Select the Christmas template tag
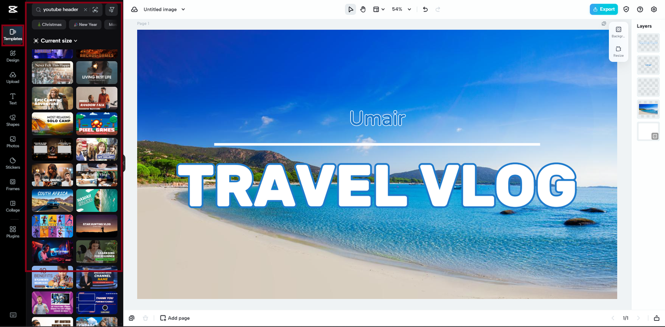This screenshot has height=327, width=665. click(49, 24)
